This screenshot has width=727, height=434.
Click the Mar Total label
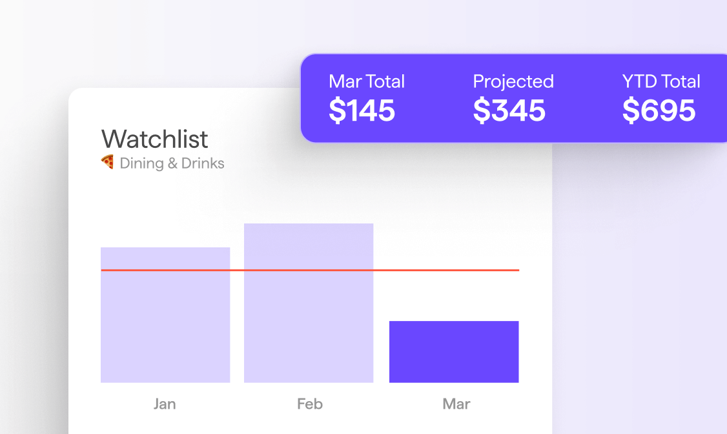point(367,81)
